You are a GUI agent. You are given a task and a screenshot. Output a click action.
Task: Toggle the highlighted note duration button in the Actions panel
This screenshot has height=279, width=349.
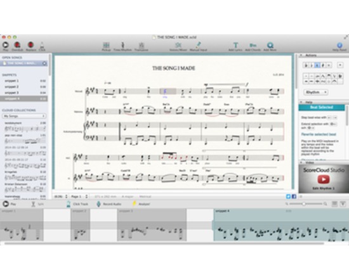click(318, 65)
